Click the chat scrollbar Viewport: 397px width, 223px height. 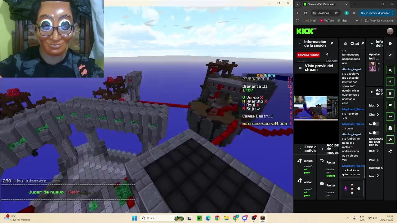[x=365, y=171]
